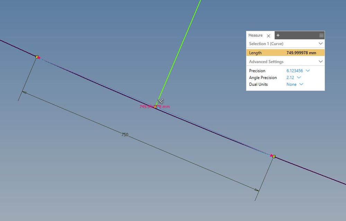Image resolution: width=346 pixels, height=221 pixels.
Task: Select the lower-right yellow endpoint of the measured segment
Action: 274,156
